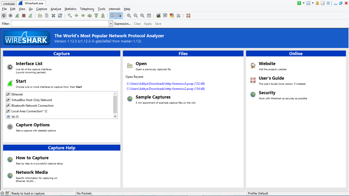
Task: Open capture options from the toolbar
Action: pos(10,16)
